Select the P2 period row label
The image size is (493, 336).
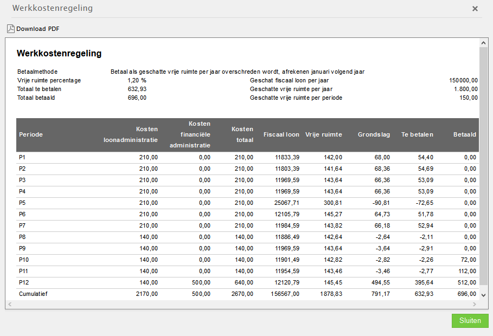tap(22, 169)
